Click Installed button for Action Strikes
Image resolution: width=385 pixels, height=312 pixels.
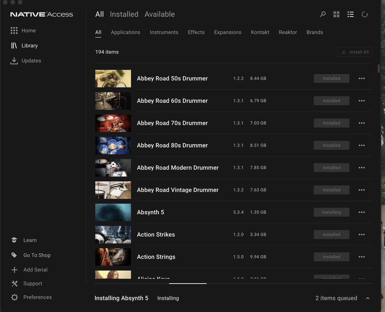coord(331,234)
